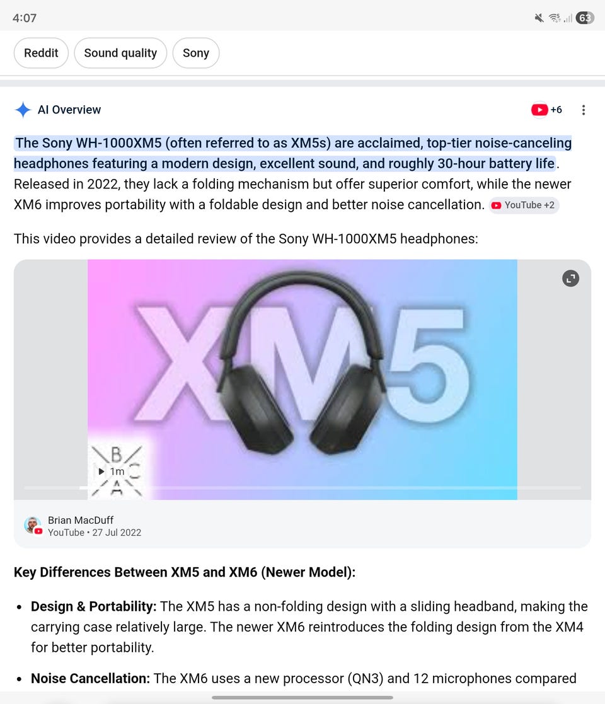The width and height of the screenshot is (605, 704).
Task: Play the 1m video preview
Action: tap(112, 471)
